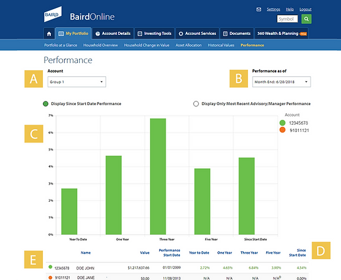Click DOE JOHN name cell
Viewport: 341px width, 280px height.
[x=85, y=268]
